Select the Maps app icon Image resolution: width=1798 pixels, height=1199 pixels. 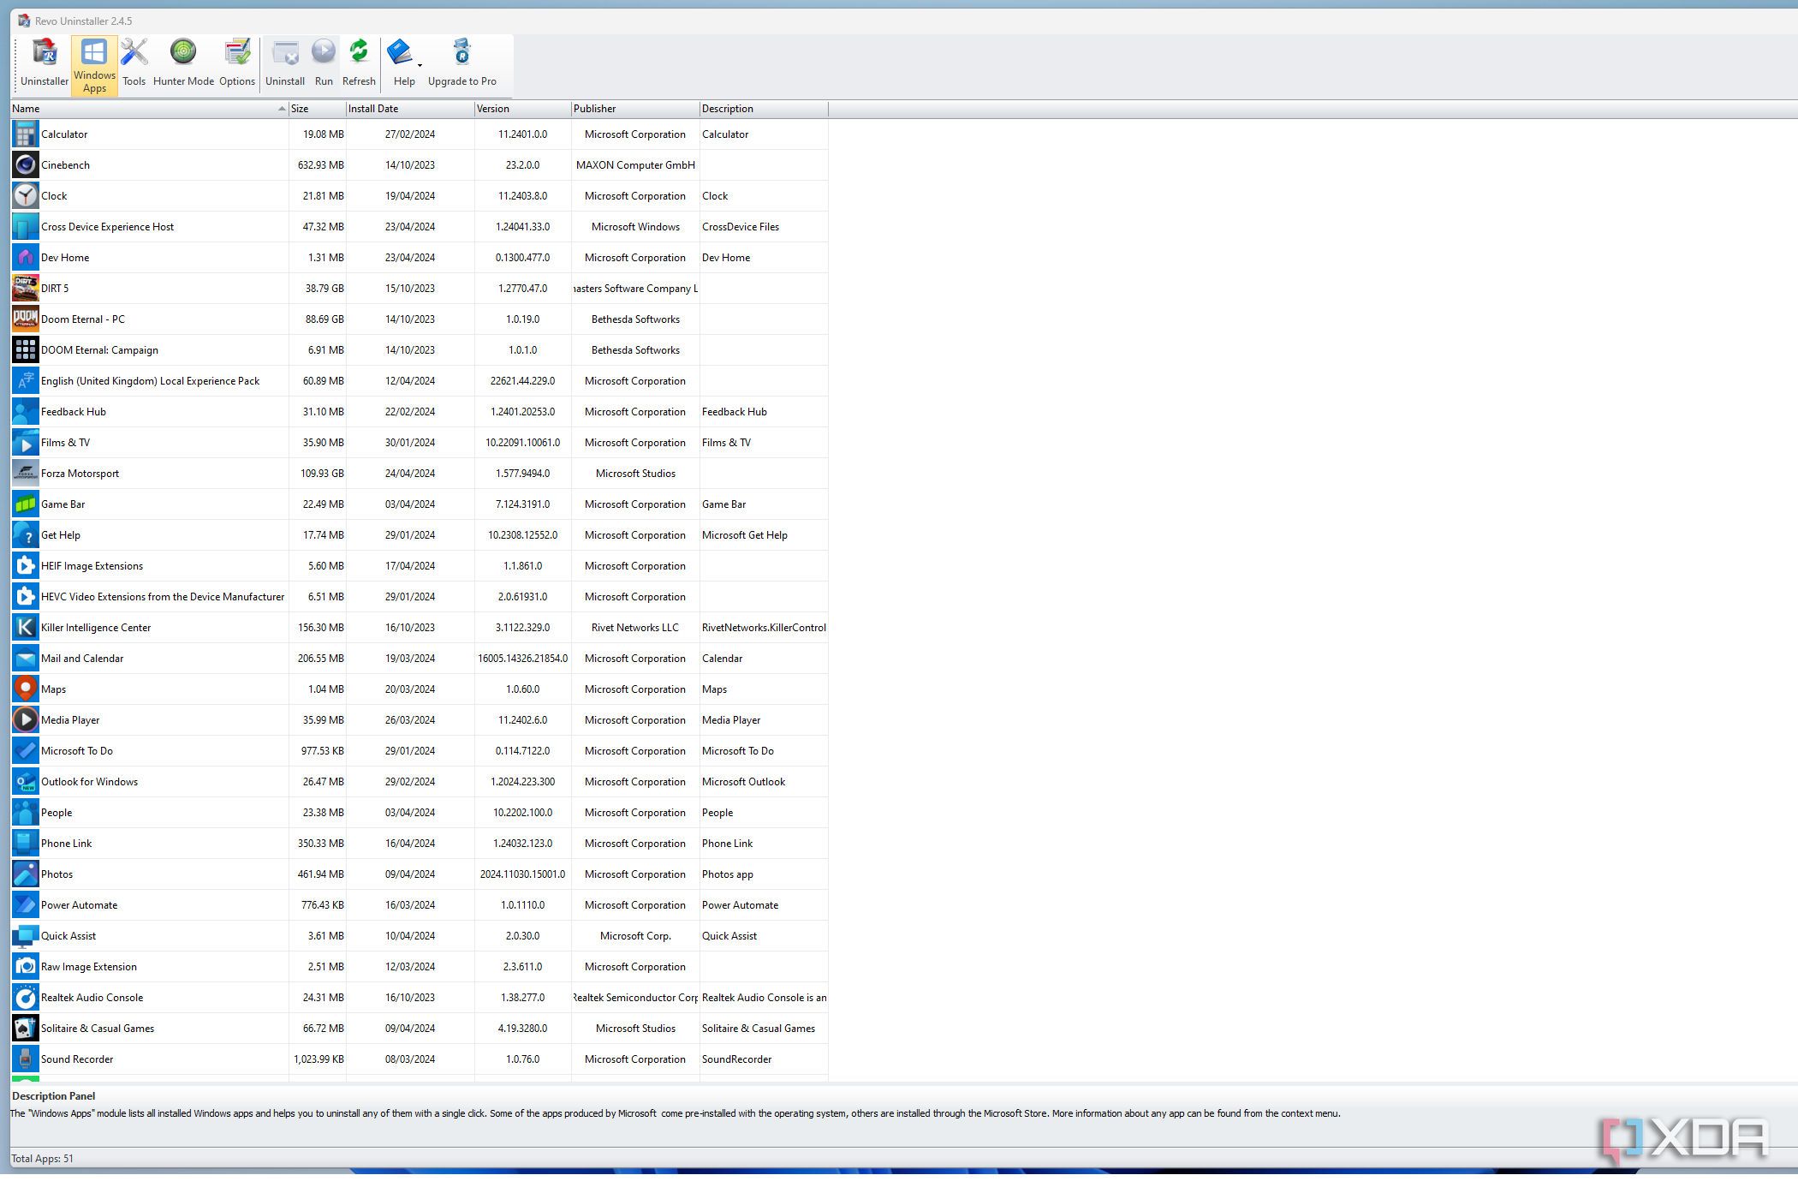point(26,689)
